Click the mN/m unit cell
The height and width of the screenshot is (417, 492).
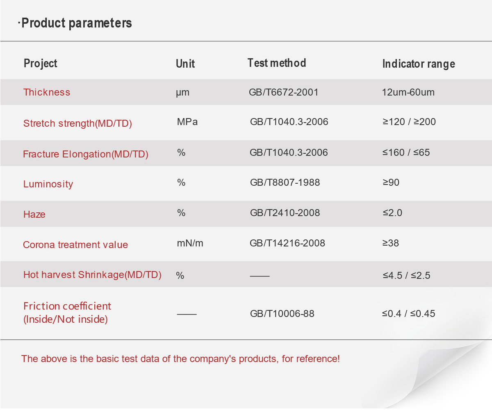pyautogui.click(x=190, y=243)
